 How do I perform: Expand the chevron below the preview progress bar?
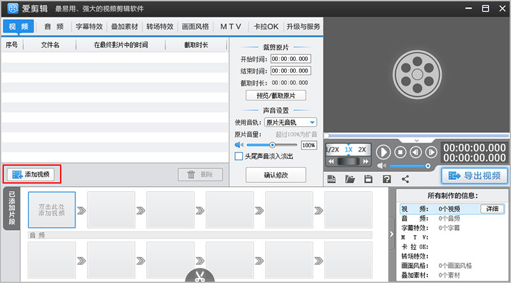(416, 140)
